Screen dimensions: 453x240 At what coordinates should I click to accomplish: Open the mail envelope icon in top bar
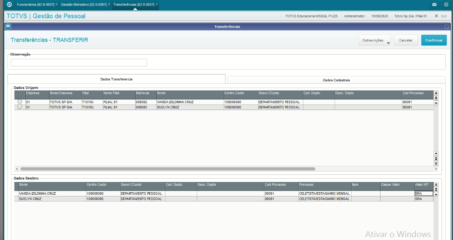pyautogui.click(x=434, y=5)
